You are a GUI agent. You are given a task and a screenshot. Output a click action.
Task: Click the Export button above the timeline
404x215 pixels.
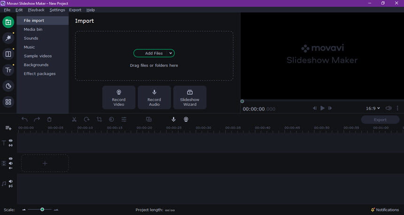tap(381, 120)
